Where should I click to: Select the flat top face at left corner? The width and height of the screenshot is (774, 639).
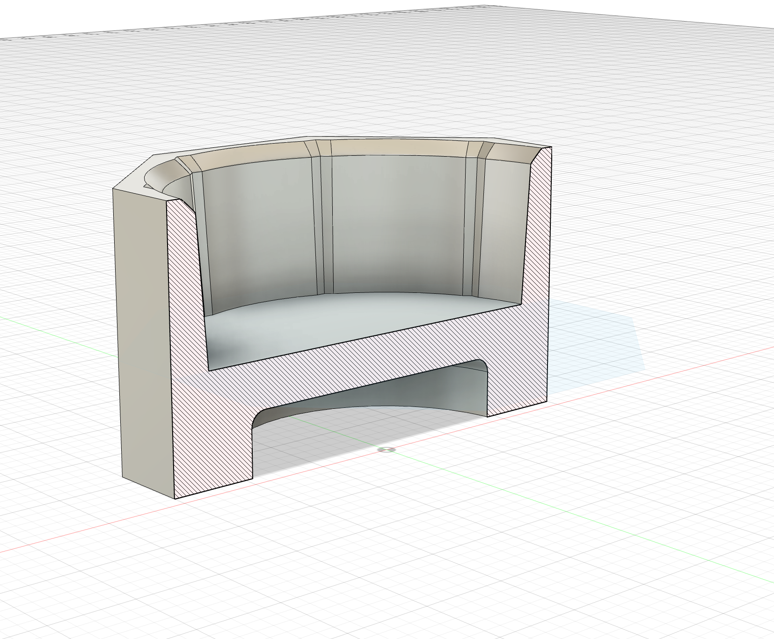point(136,186)
